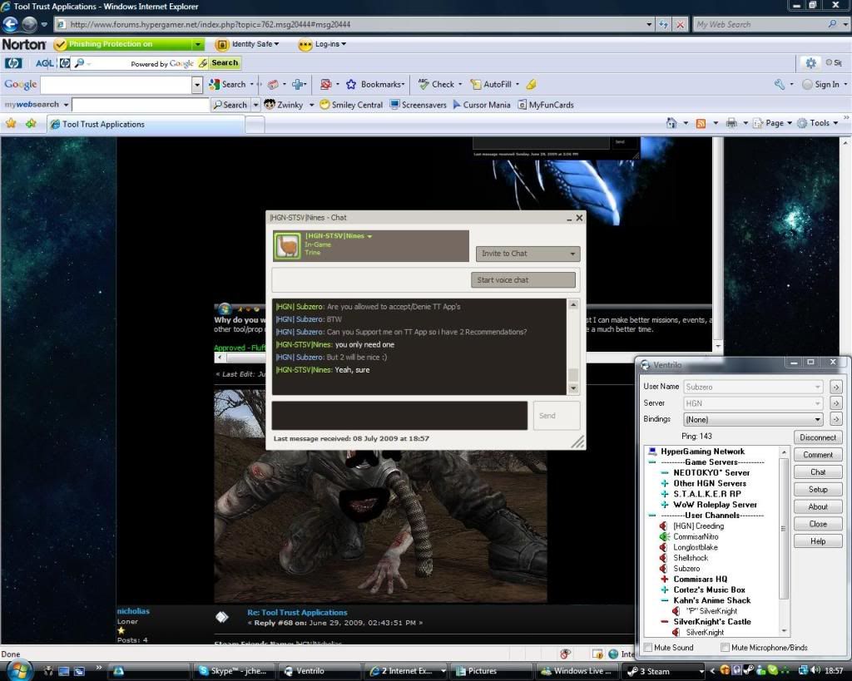This screenshot has width=852, height=681.
Task: Click the Google toolbar search field
Action: coord(116,85)
